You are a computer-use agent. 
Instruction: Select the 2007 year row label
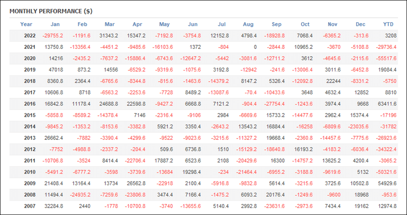(x=30, y=206)
